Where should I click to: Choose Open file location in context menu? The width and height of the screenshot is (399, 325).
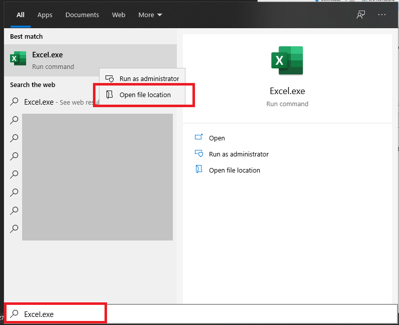pos(142,95)
